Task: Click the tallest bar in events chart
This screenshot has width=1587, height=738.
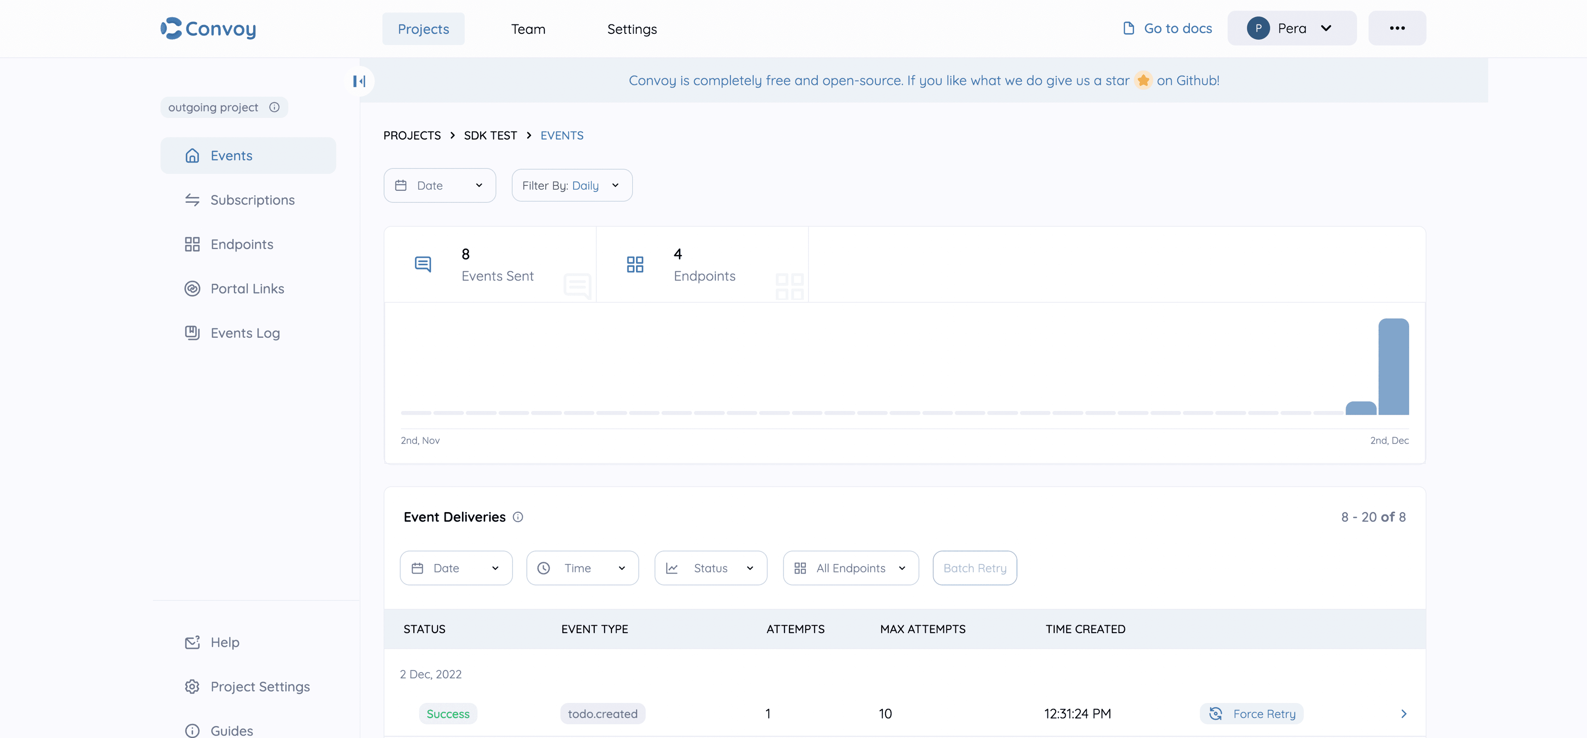Action: (x=1393, y=367)
